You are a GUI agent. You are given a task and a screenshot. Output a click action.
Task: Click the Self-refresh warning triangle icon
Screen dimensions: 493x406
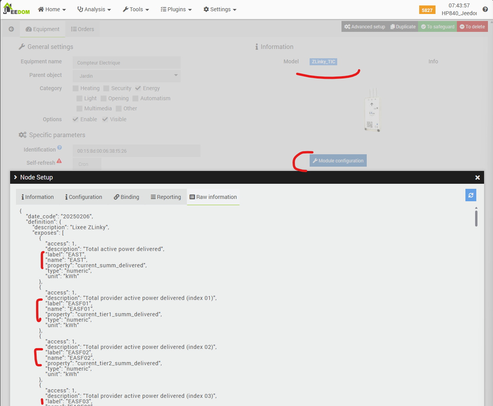59,161
